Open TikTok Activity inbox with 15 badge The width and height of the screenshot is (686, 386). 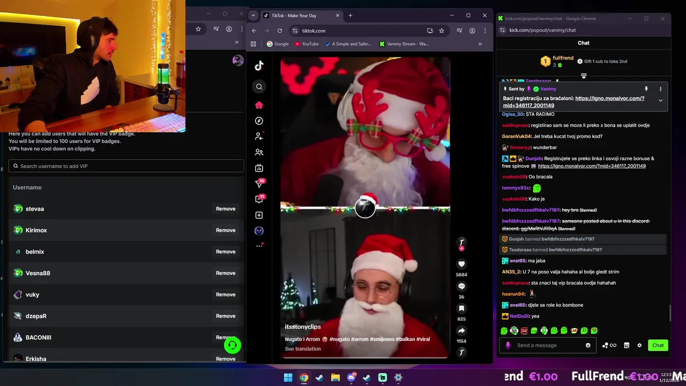pos(259,184)
